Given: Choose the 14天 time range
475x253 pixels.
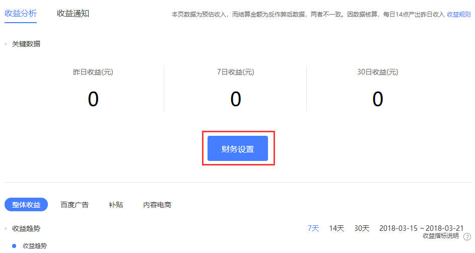Looking at the screenshot, I should coord(336,228).
